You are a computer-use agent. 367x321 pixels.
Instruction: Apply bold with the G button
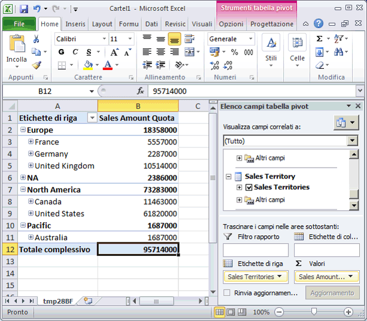(61, 52)
